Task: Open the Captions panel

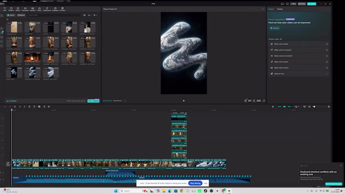Action: pyautogui.click(x=33, y=9)
